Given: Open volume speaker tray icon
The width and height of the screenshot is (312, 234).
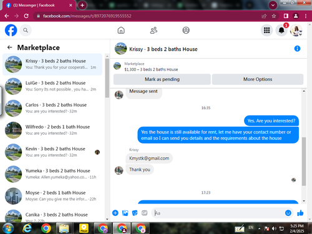Looking at the screenshot, I should [274, 228].
